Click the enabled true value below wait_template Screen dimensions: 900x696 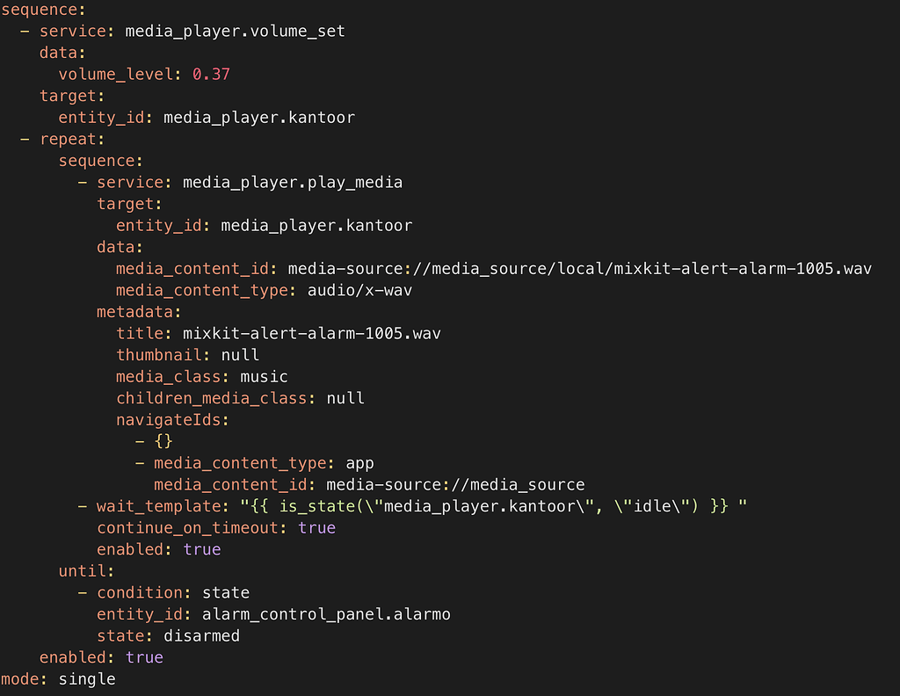coord(201,549)
